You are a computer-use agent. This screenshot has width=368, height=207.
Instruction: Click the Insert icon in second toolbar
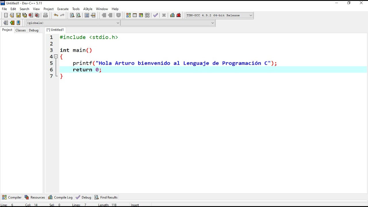tap(6, 23)
